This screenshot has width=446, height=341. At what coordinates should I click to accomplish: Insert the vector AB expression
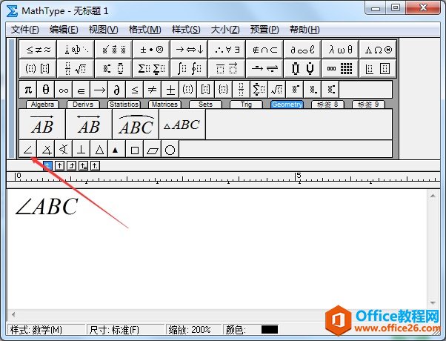[42, 125]
